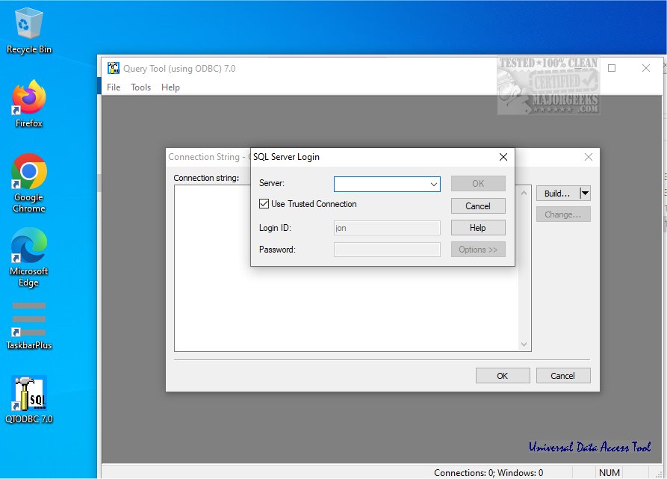Cancel the SQL Server Login dialog

[x=478, y=206]
